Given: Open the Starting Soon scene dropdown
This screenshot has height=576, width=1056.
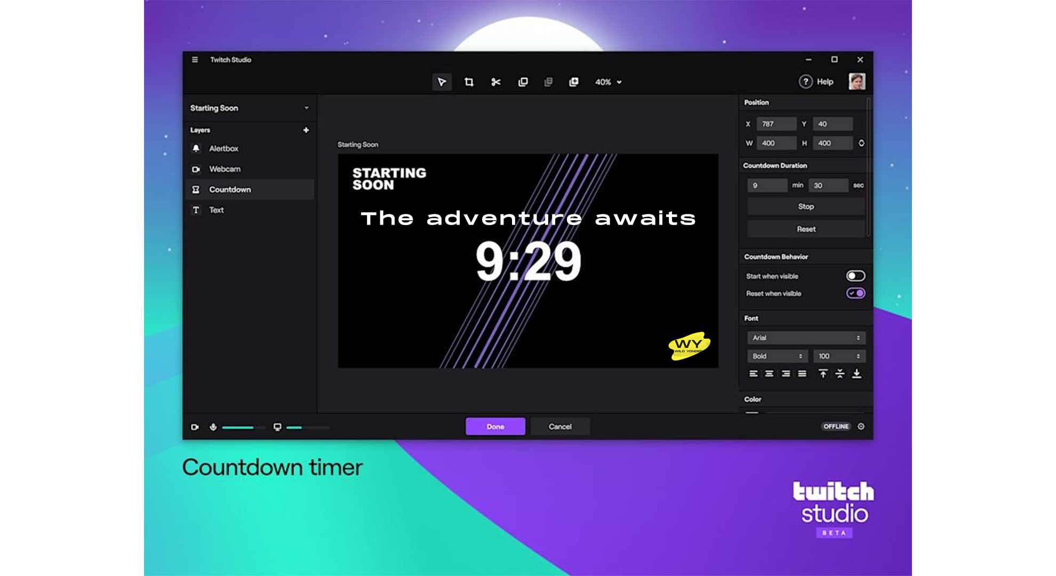Looking at the screenshot, I should pos(250,108).
